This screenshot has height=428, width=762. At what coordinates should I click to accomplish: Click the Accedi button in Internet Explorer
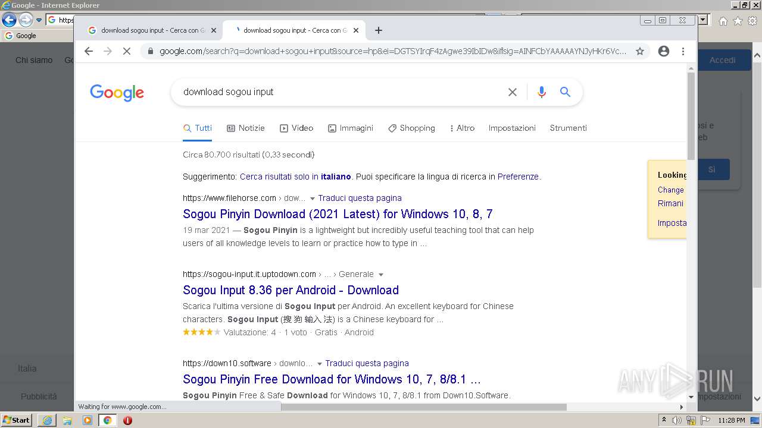point(723,60)
